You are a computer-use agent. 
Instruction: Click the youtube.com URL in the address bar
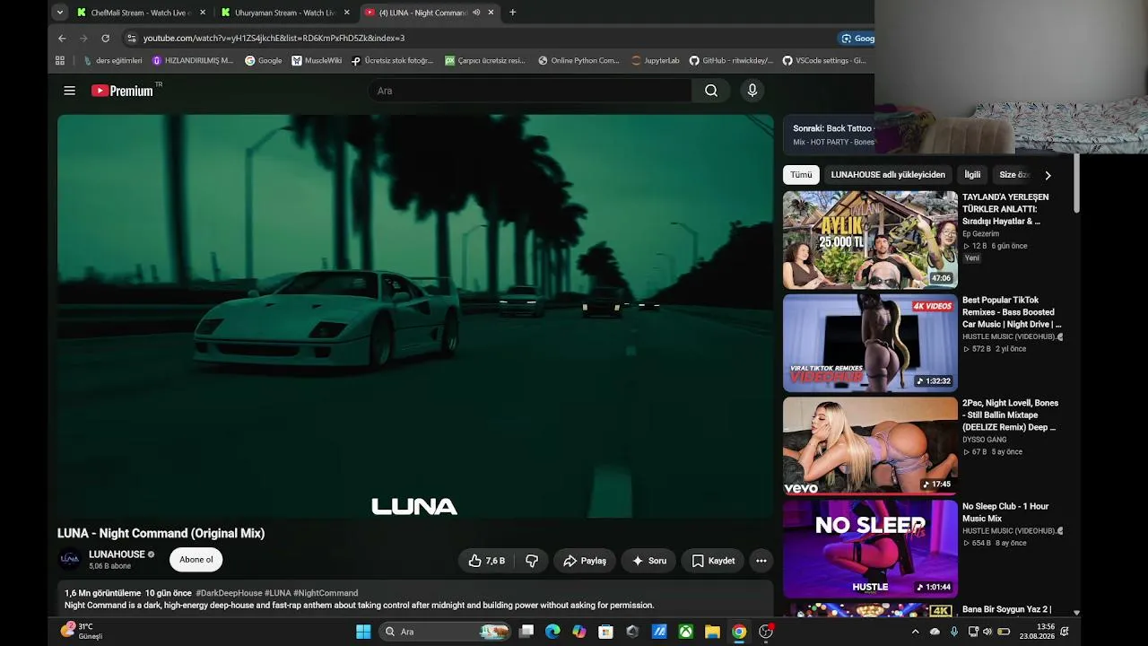pos(274,39)
